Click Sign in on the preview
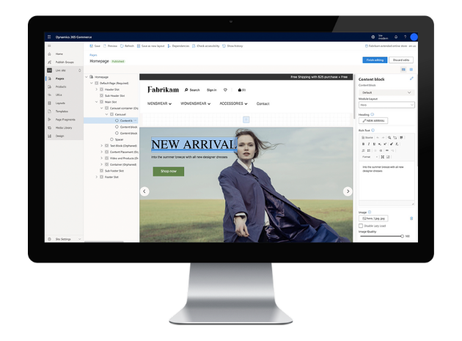 (x=211, y=90)
